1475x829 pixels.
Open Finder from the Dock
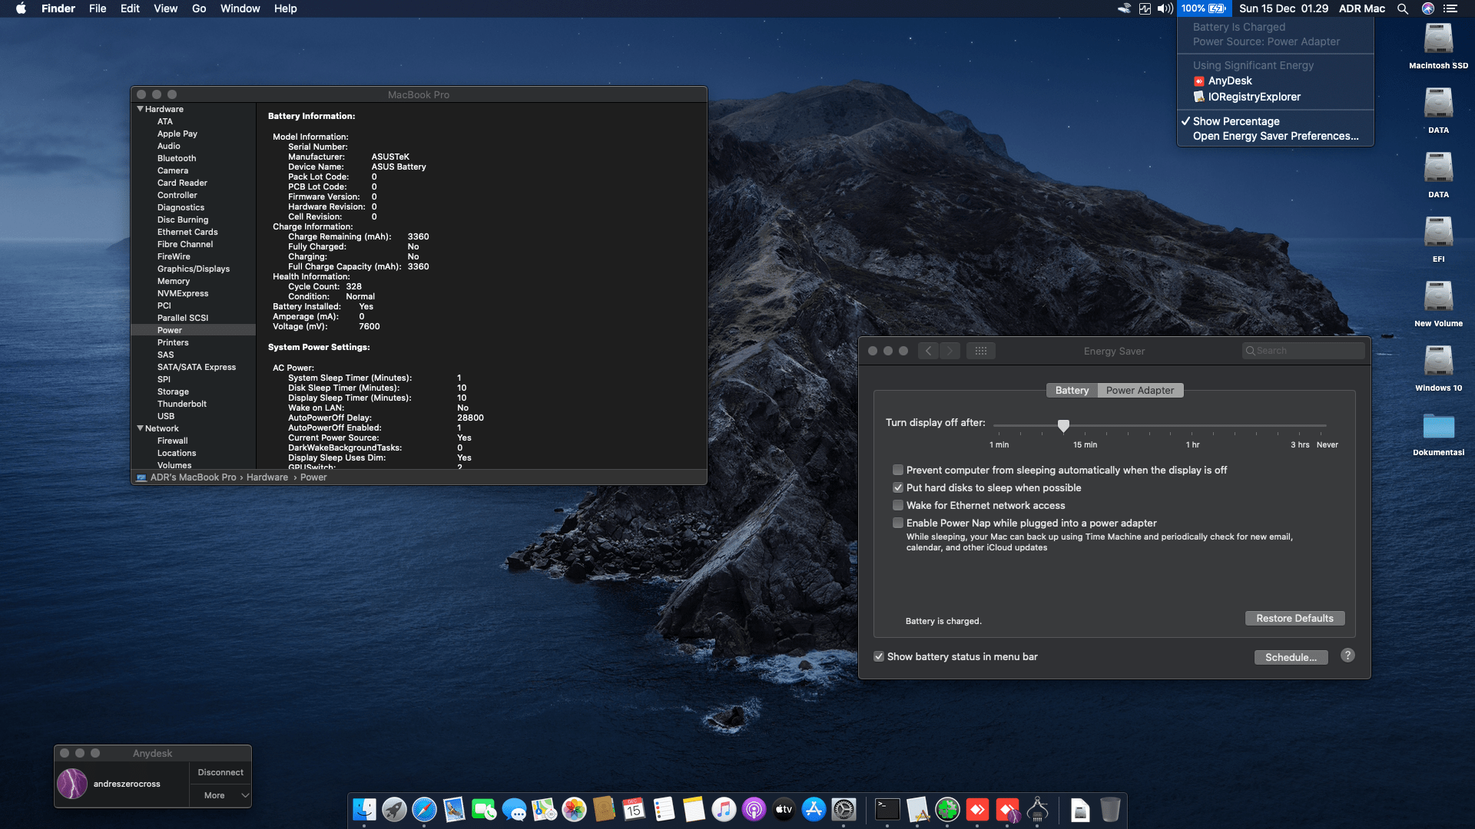pyautogui.click(x=364, y=809)
